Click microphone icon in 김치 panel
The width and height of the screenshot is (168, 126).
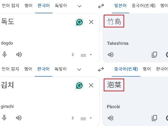pos(4,118)
